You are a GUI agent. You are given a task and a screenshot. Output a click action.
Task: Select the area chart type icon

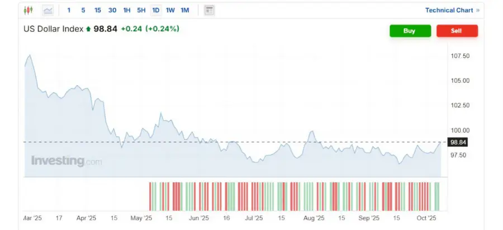click(49, 10)
